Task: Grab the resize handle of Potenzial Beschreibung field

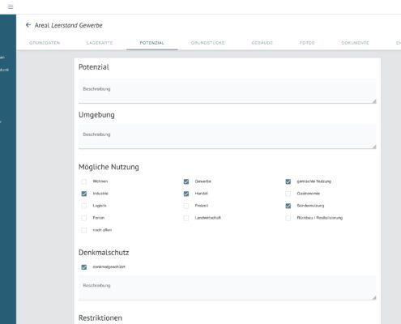Action: (x=374, y=101)
